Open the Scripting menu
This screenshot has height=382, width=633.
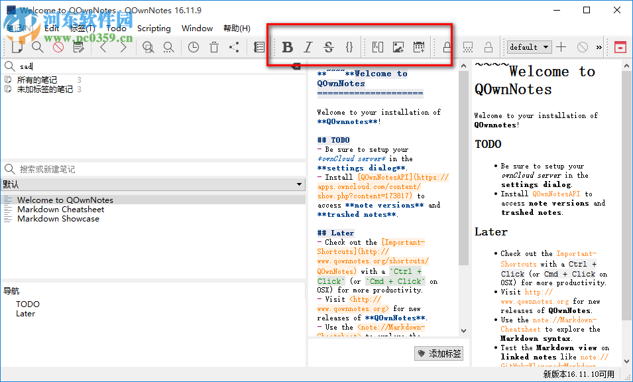(x=154, y=29)
